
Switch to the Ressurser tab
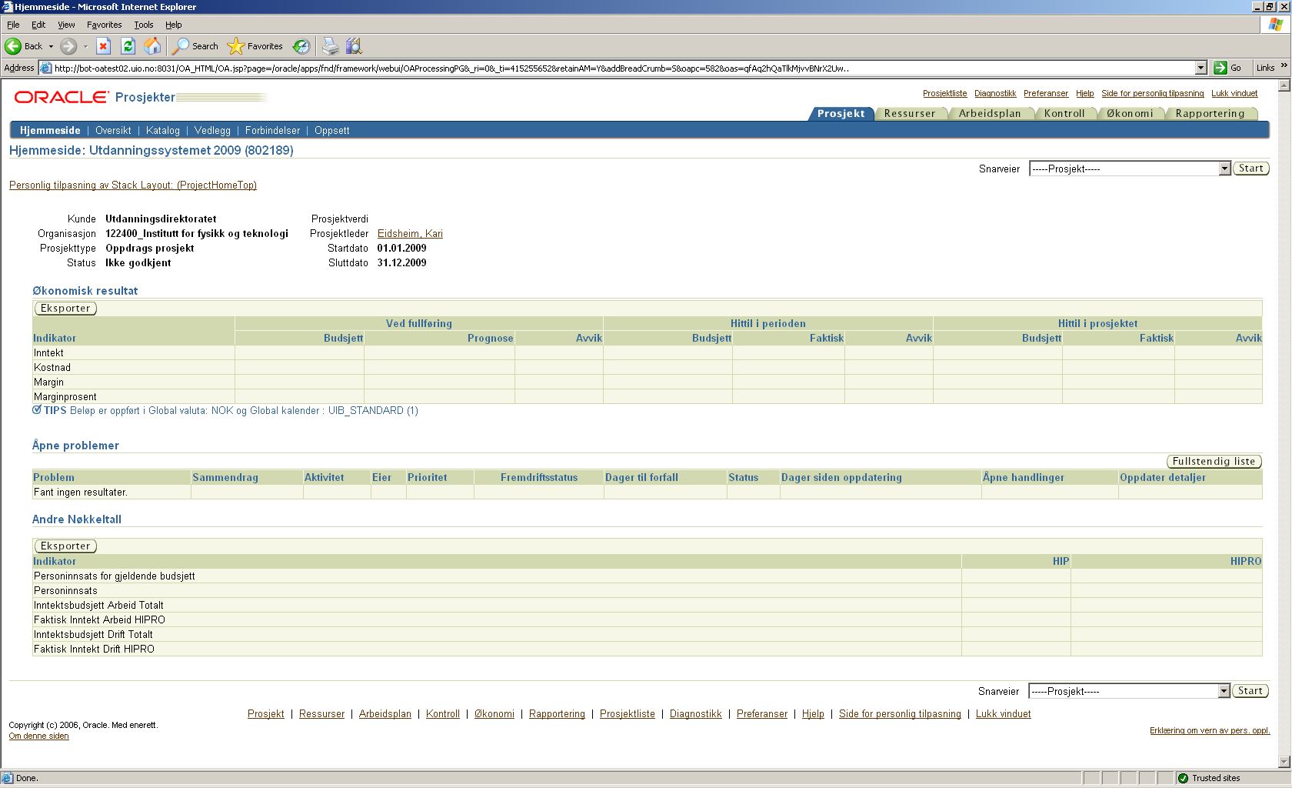click(910, 113)
